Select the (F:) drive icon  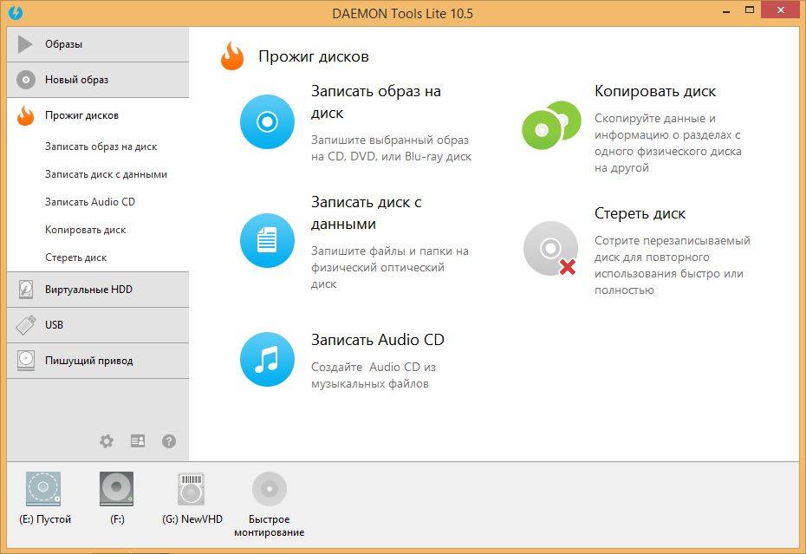point(117,489)
